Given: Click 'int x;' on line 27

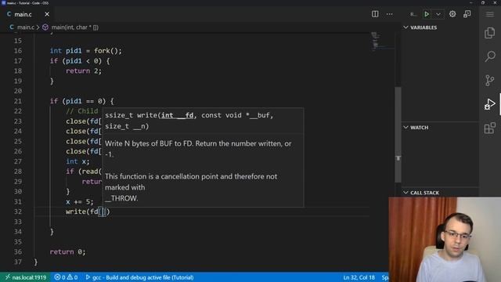Looking at the screenshot, I should point(77,161).
